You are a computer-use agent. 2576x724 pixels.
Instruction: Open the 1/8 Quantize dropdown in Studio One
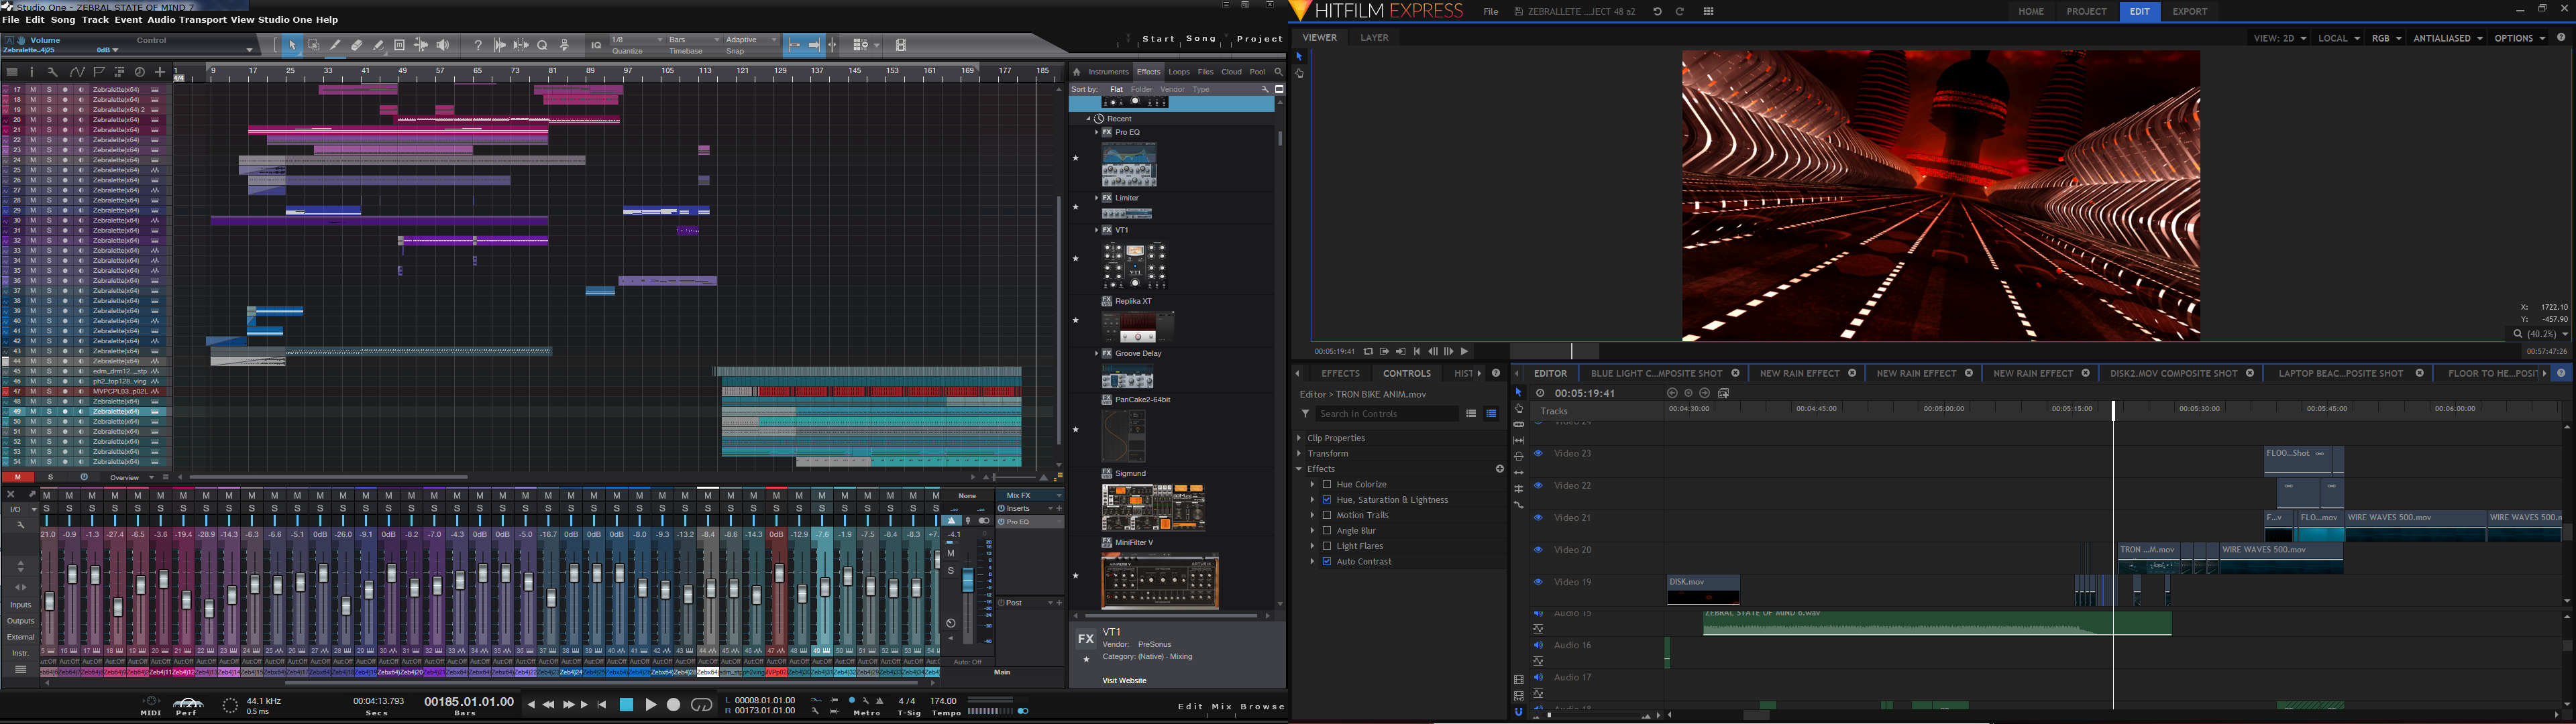click(x=636, y=40)
